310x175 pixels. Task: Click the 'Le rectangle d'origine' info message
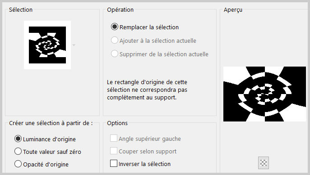tap(147, 90)
